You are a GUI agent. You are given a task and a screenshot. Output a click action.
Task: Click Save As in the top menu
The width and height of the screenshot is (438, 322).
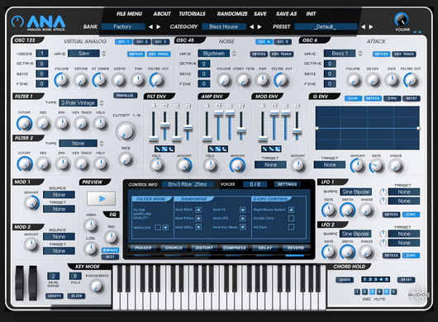[286, 14]
